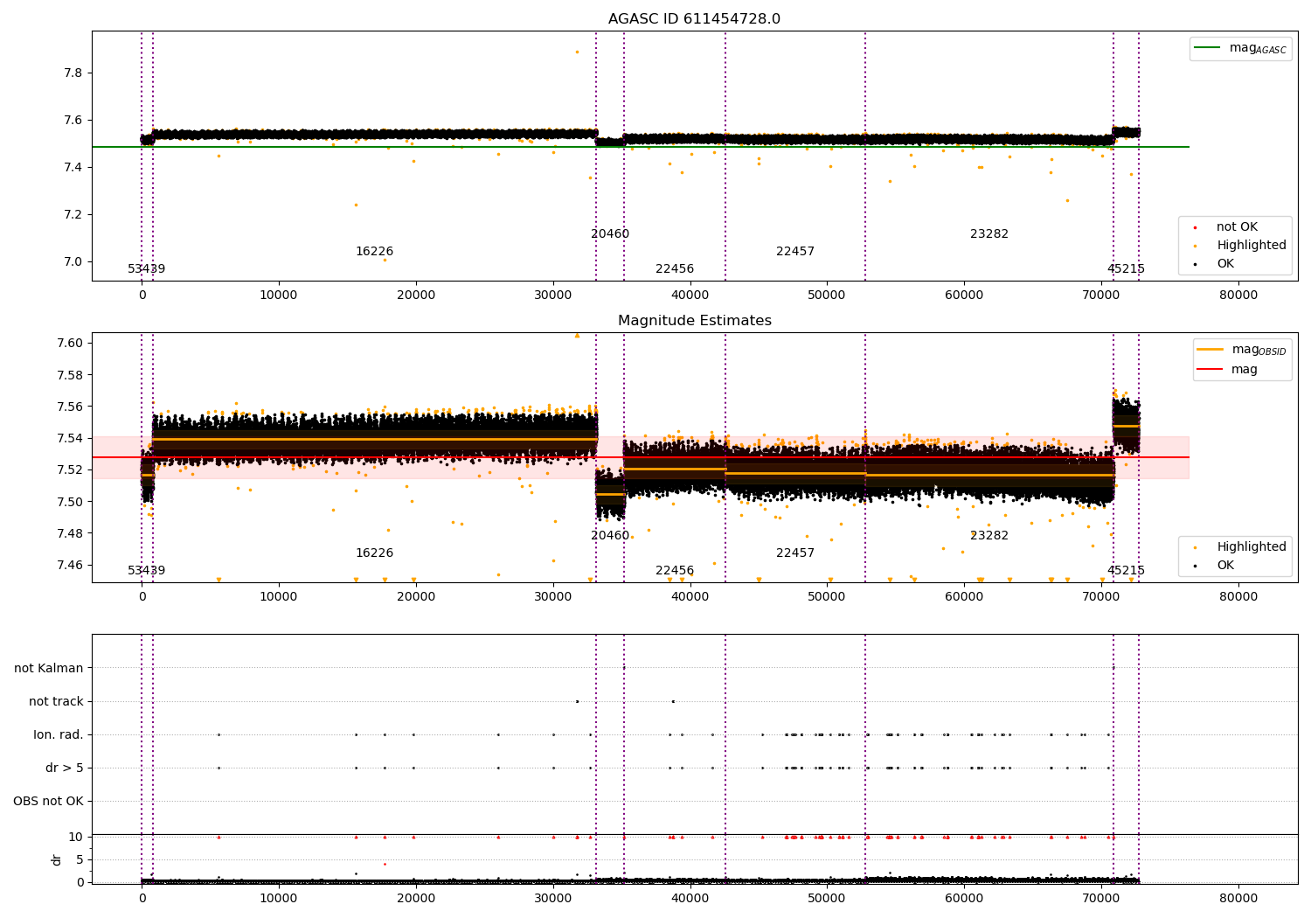Click the orange mag OBSID legend line
This screenshot has height=918, width=1311.
coord(1210,350)
